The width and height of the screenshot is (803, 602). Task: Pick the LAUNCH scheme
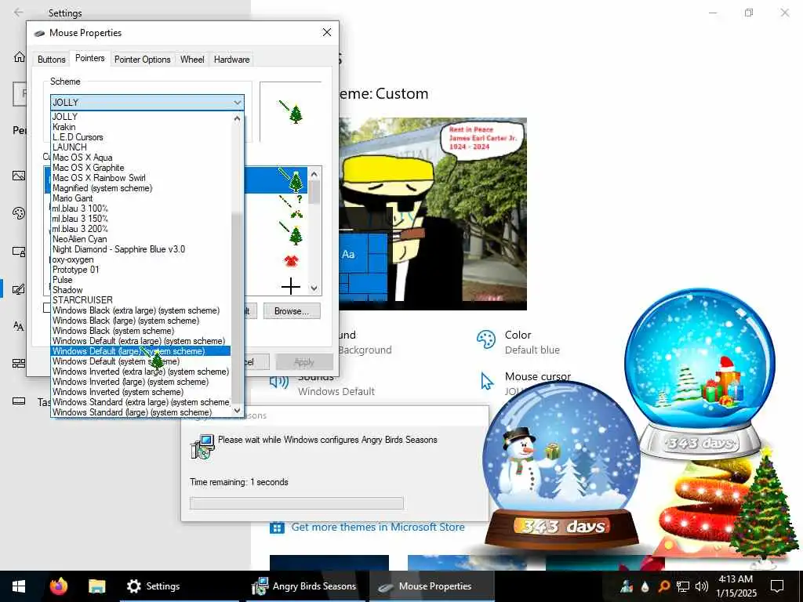pos(141,147)
